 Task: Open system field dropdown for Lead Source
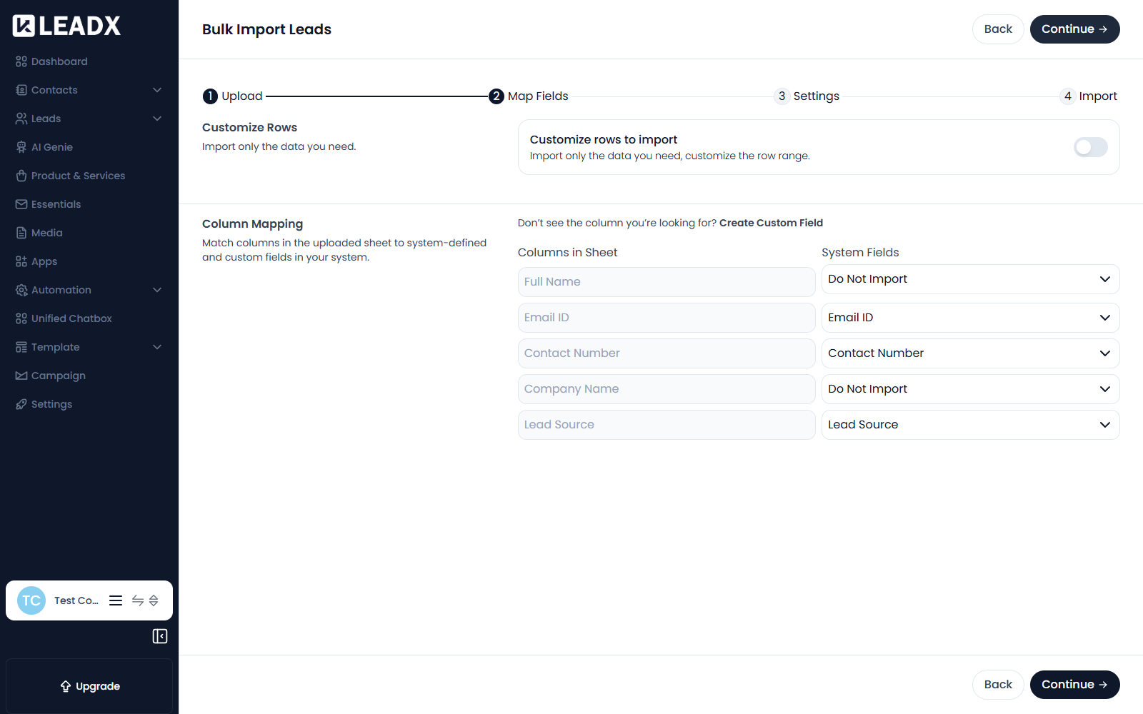tap(970, 425)
